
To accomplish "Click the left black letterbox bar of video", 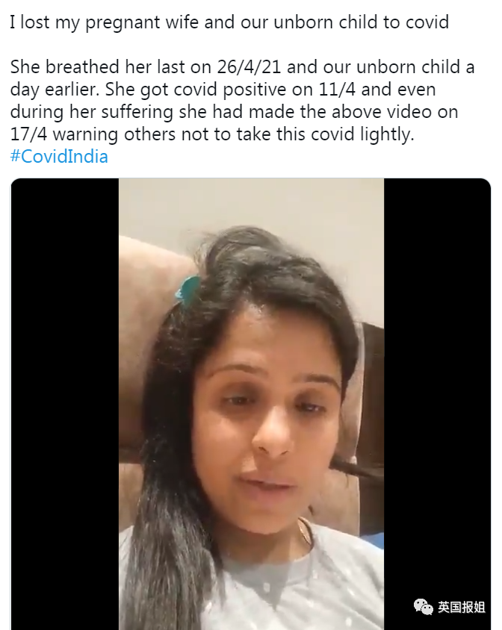I will [x=65, y=404].
